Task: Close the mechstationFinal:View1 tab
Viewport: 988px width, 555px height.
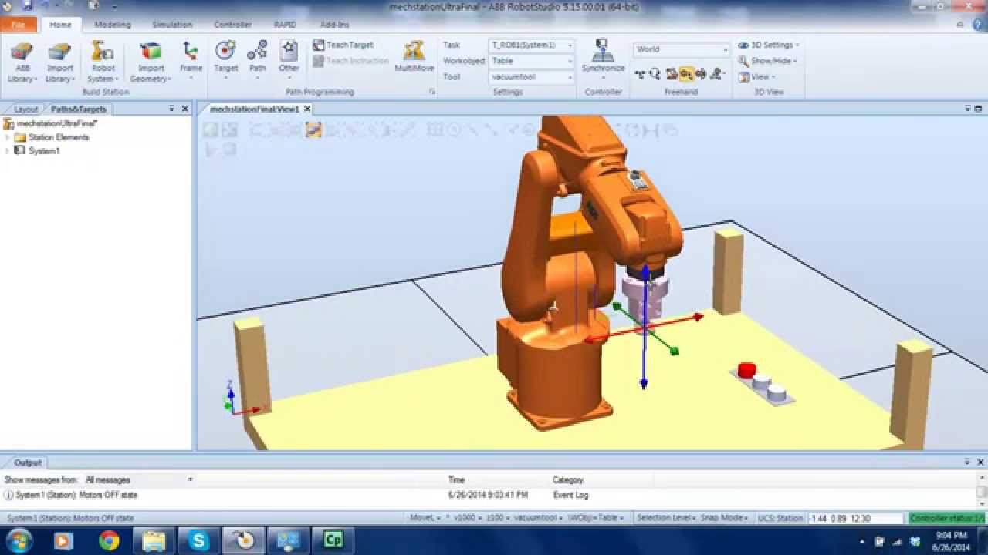Action: (x=307, y=109)
